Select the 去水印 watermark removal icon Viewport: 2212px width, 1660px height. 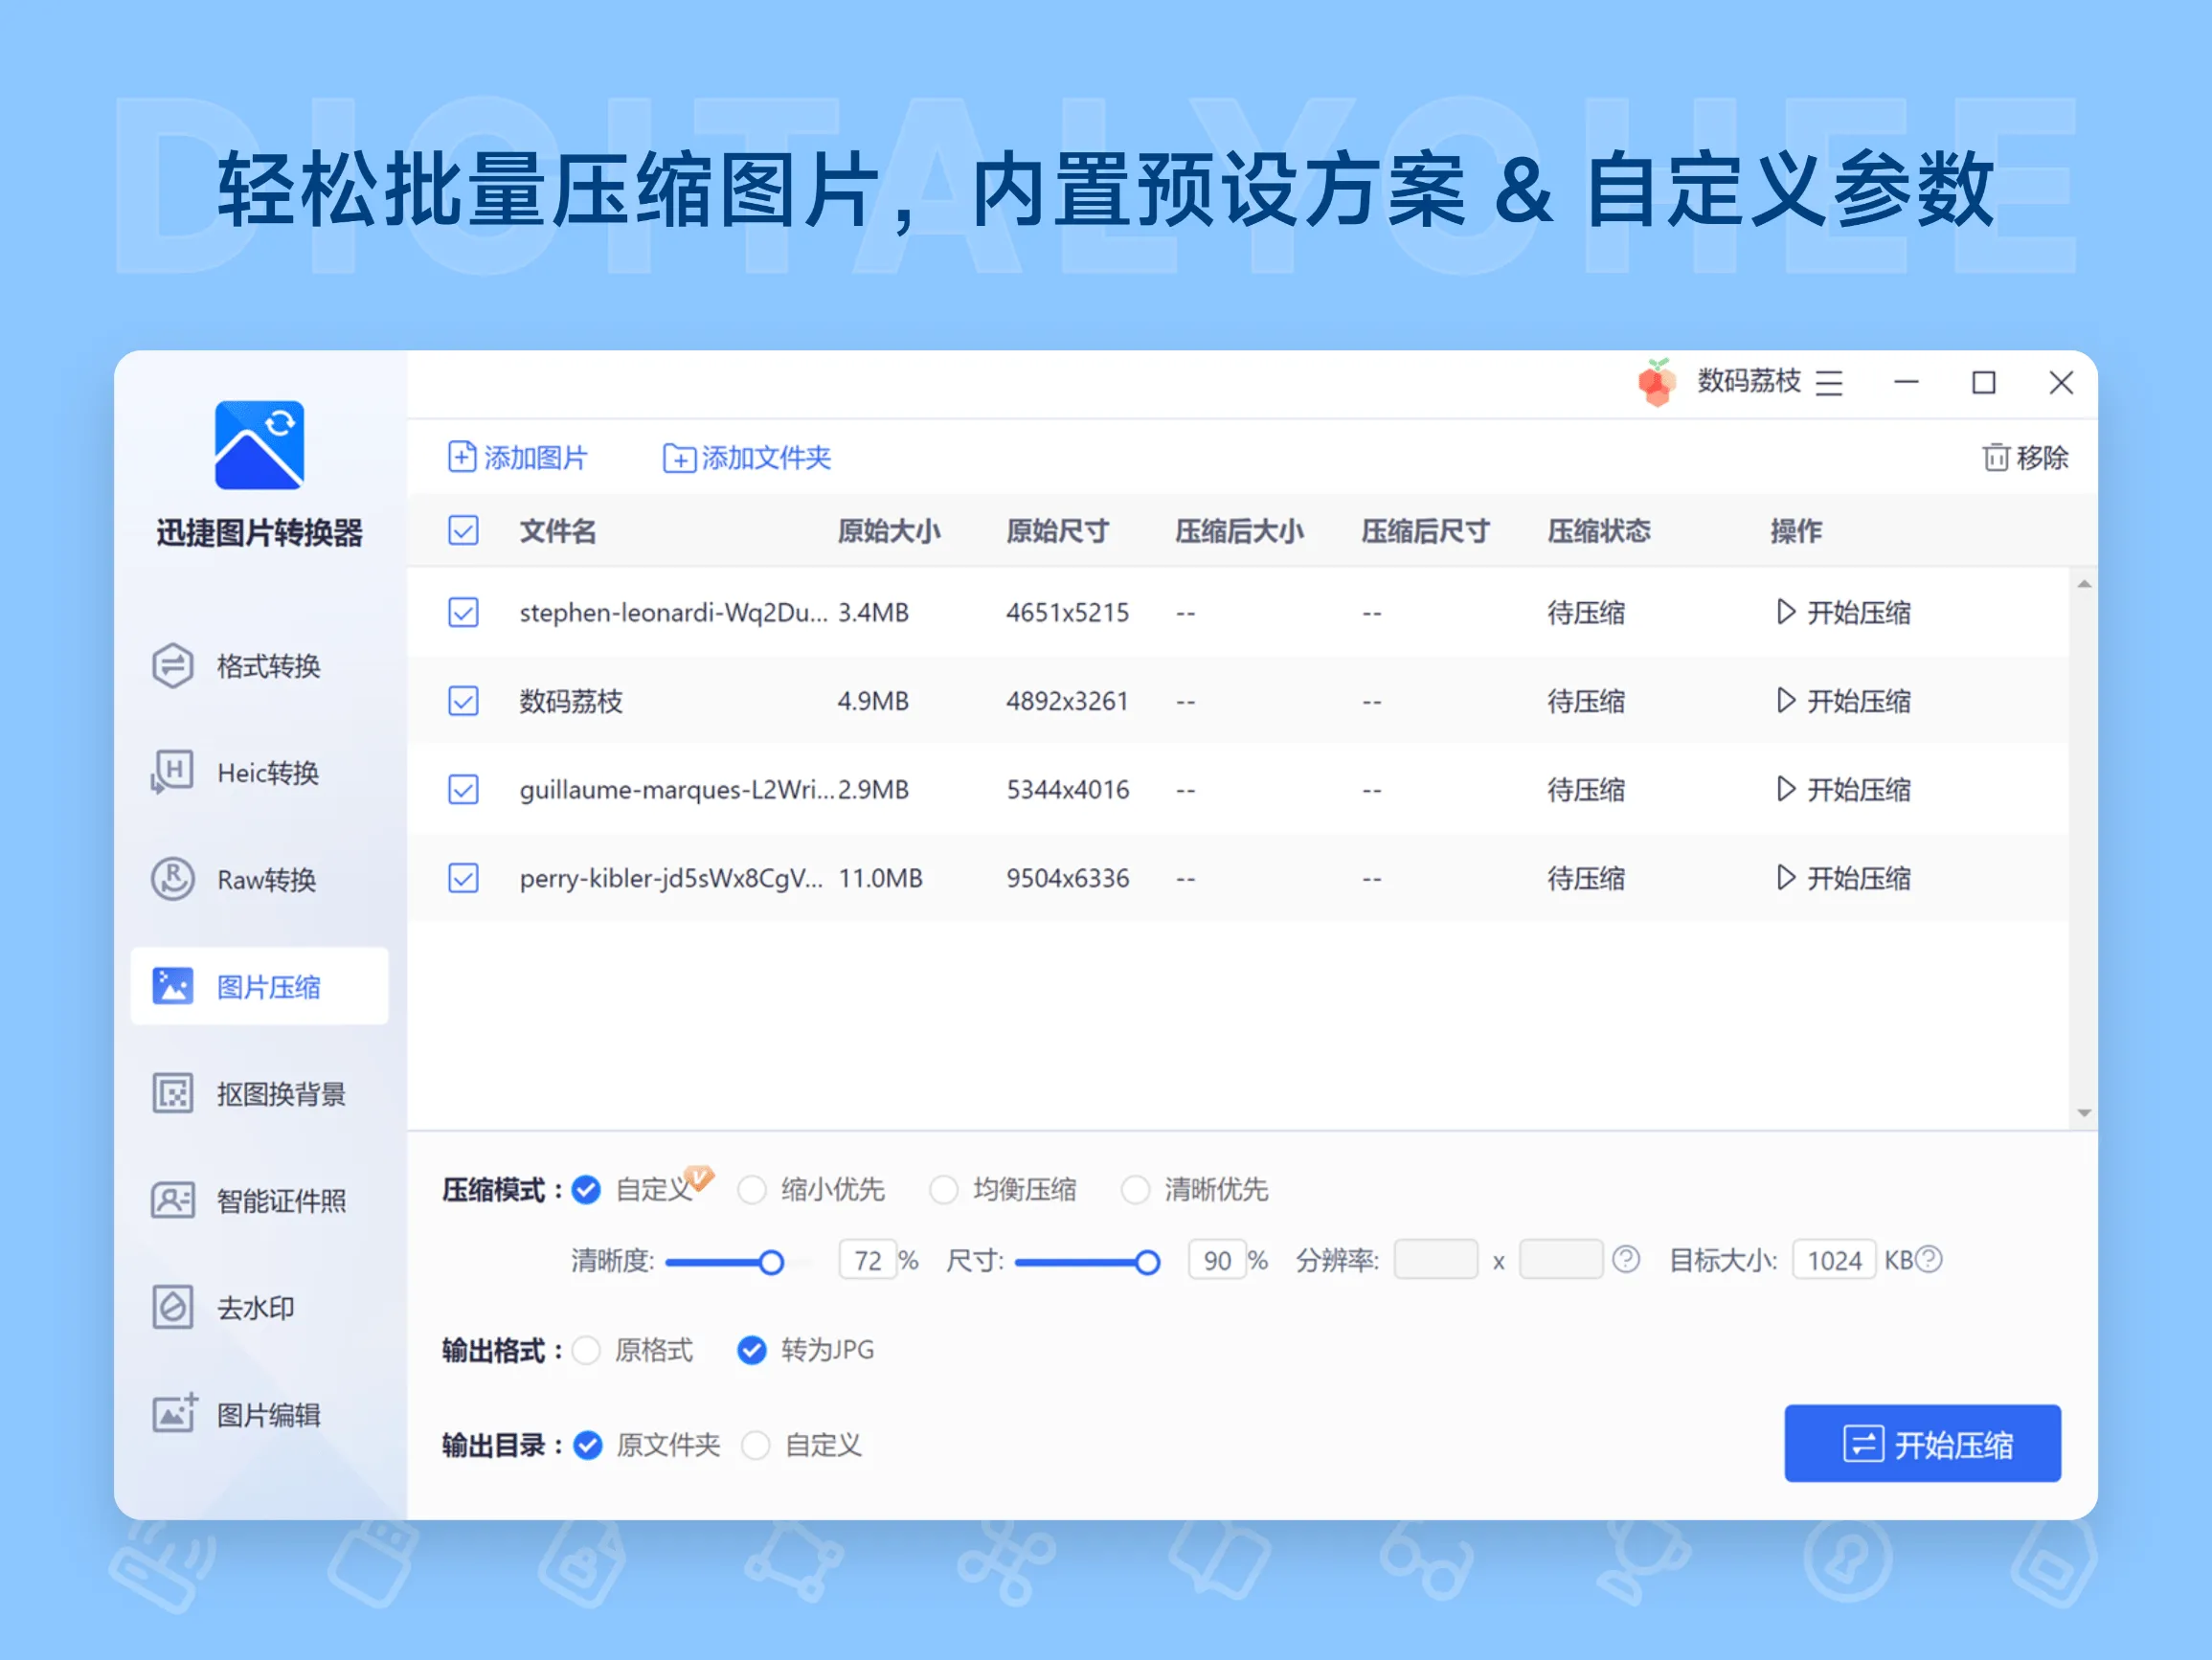point(172,1308)
